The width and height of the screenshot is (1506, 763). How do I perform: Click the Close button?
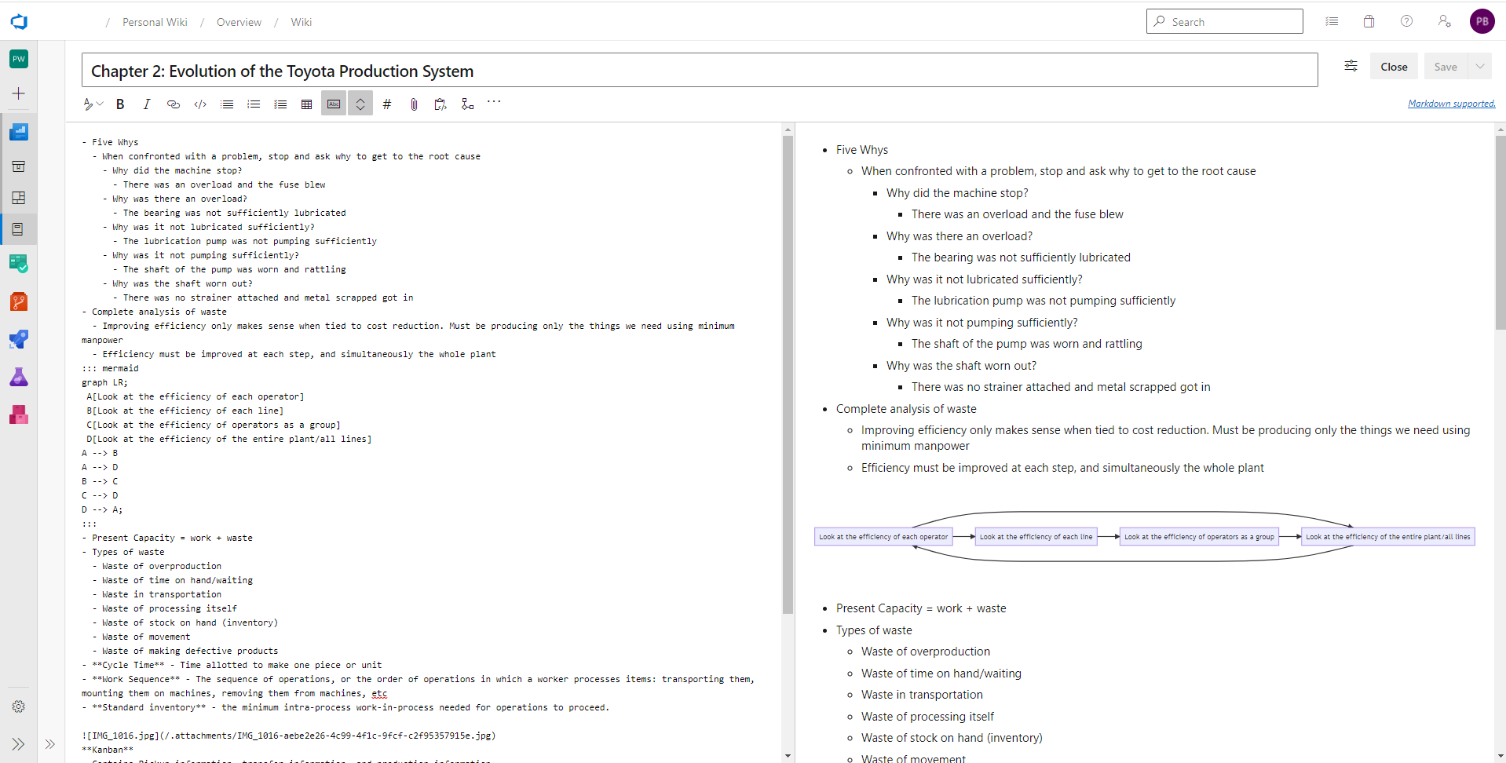1394,67
